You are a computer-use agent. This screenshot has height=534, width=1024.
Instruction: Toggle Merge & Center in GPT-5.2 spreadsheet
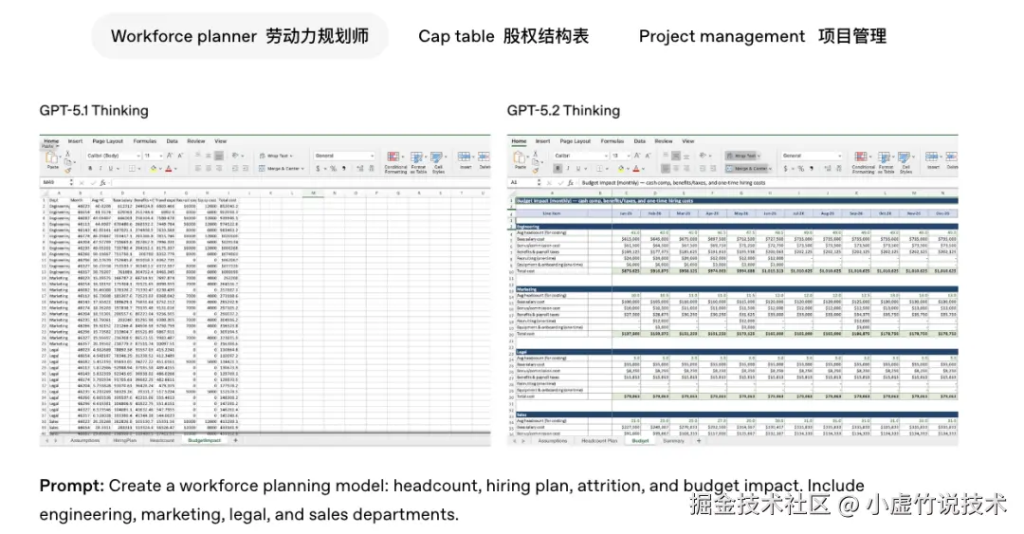point(747,169)
